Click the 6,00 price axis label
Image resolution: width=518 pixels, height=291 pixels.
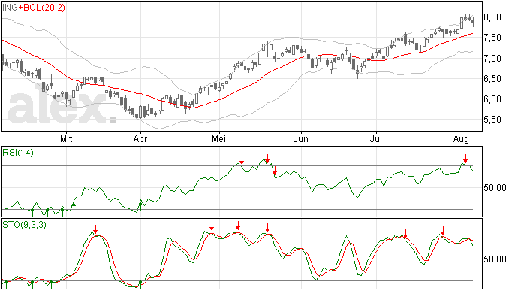[x=492, y=99]
